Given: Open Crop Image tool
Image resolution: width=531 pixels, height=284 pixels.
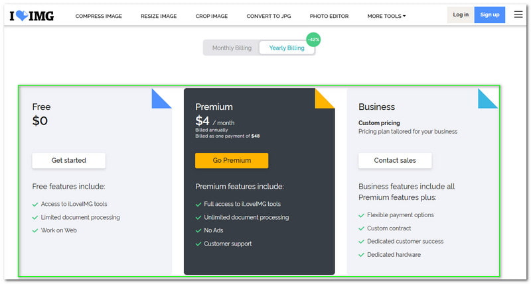Looking at the screenshot, I should (212, 16).
